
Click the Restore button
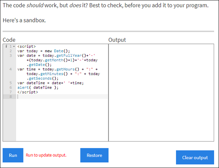pos(94,155)
